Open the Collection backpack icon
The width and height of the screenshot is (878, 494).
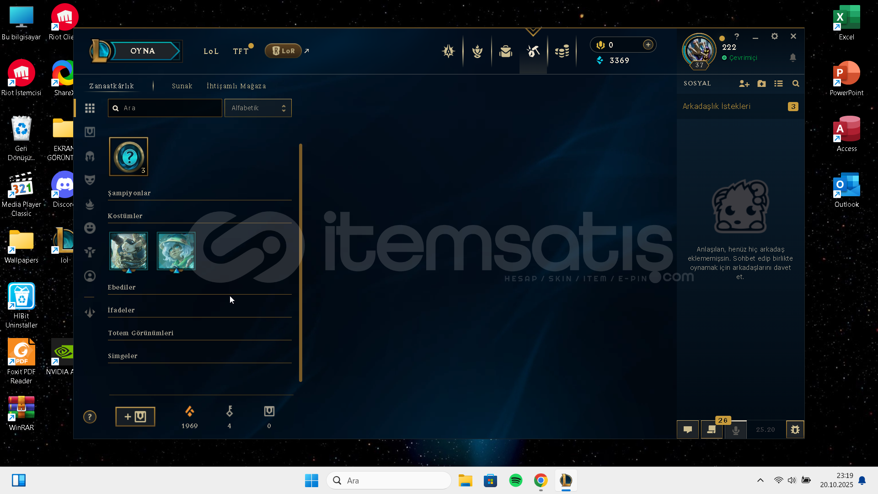pos(505,51)
